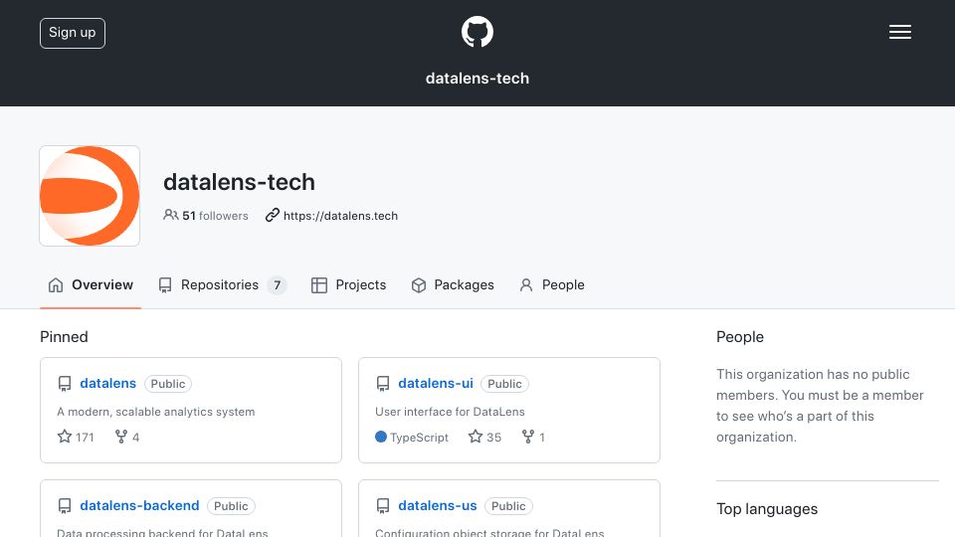Screen dimensions: 955x537
Task: Click the TypeScript language color dot
Action: coord(381,437)
